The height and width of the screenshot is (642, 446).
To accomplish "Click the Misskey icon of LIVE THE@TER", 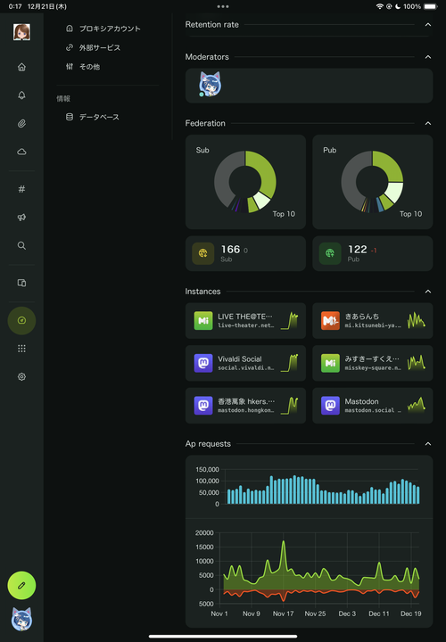I will point(203,321).
